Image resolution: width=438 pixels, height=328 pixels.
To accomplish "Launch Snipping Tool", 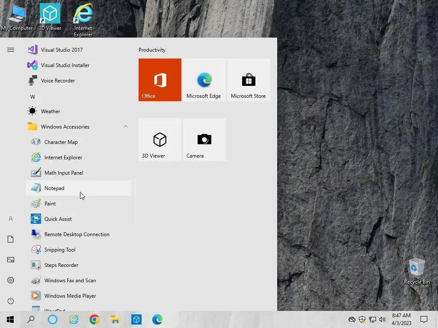I will click(x=78, y=249).
